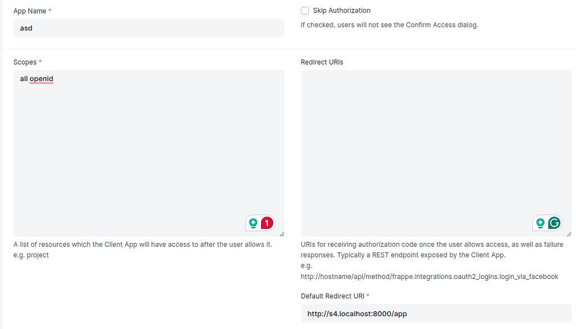Click the App Name field label
Viewport: 576px width, 329px height.
(x=30, y=11)
